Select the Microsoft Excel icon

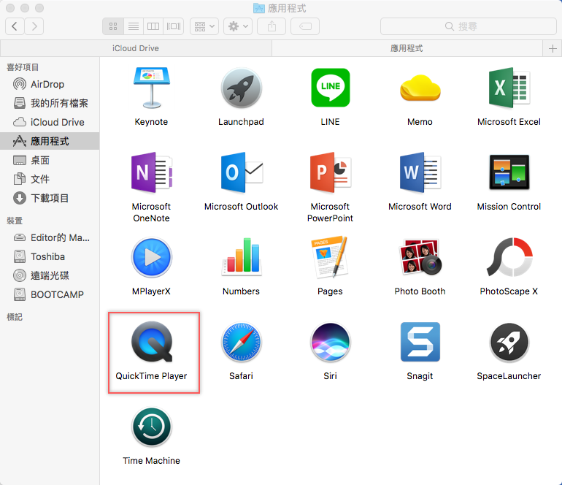509,88
